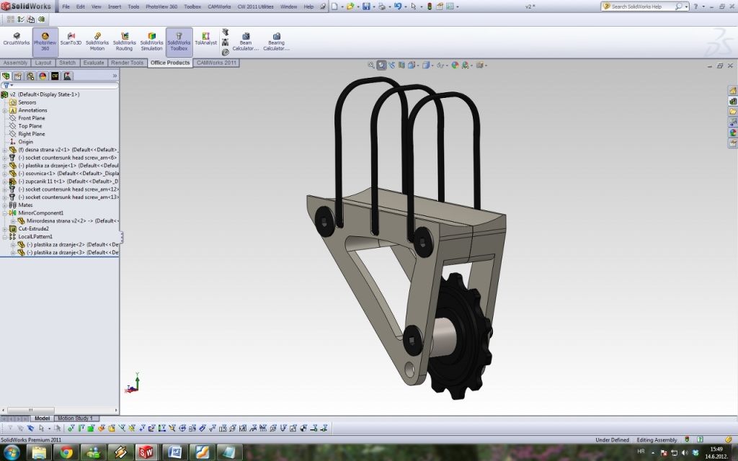This screenshot has width=738, height=461.
Task: Select osovnica<1> component in tree
Action: [68, 174]
